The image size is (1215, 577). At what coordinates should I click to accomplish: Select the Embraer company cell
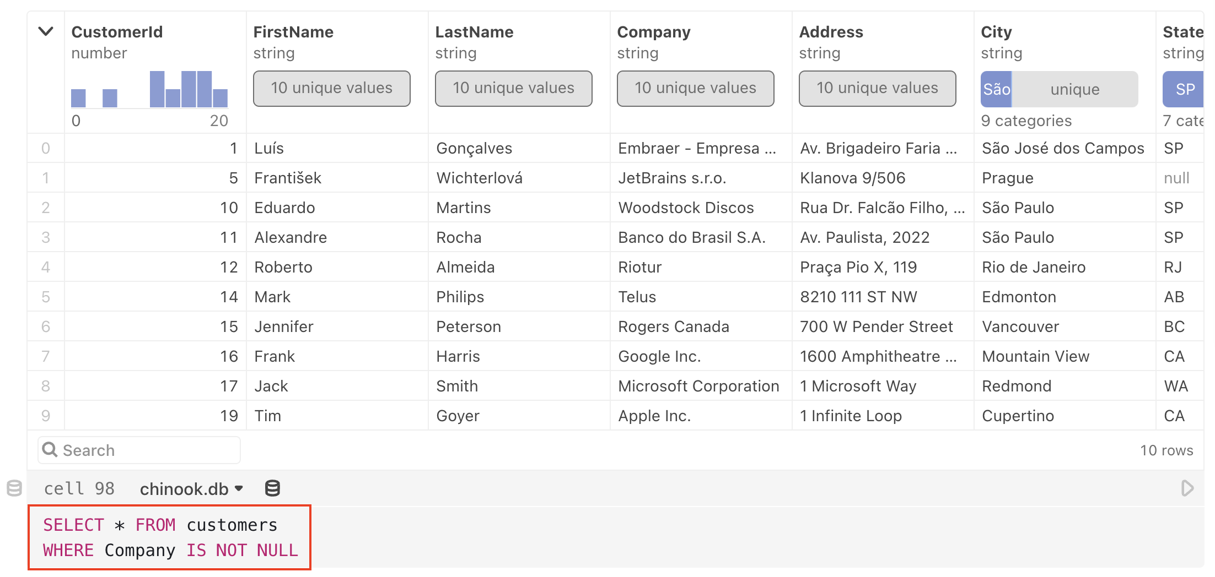[697, 148]
